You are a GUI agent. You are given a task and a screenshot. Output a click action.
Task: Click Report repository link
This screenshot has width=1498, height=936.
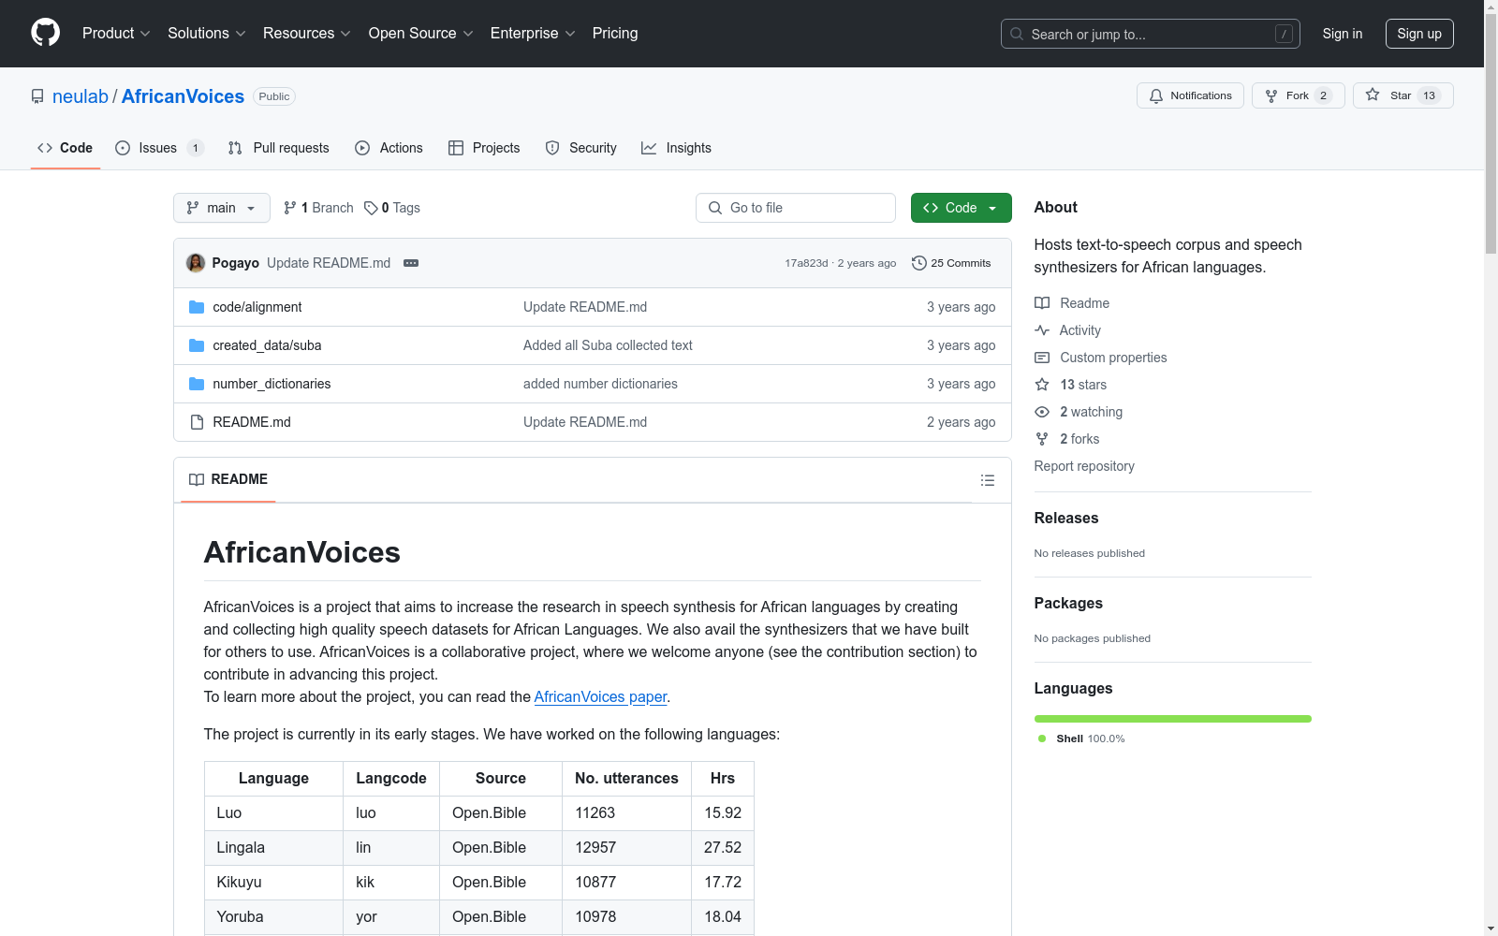coord(1084,466)
